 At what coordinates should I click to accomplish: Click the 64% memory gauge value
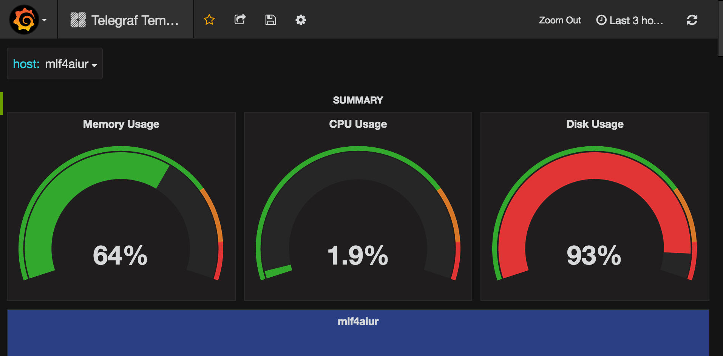point(120,255)
